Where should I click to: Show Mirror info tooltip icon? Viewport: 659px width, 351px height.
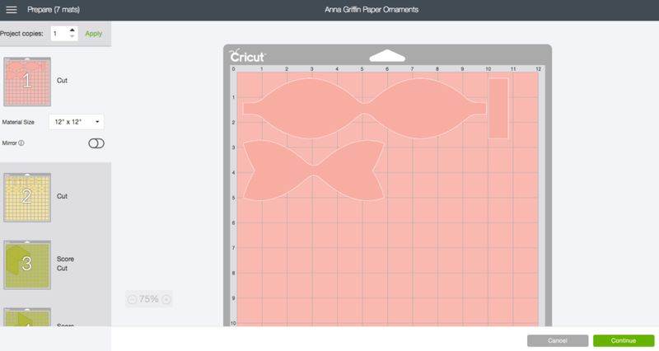tap(21, 143)
